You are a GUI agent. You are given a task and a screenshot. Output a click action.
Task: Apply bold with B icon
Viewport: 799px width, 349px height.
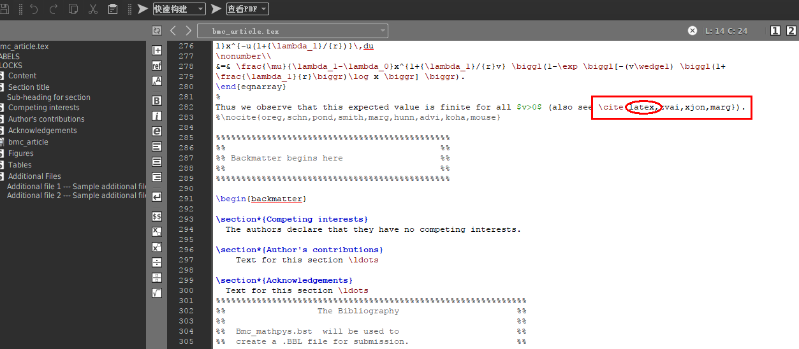point(157,101)
